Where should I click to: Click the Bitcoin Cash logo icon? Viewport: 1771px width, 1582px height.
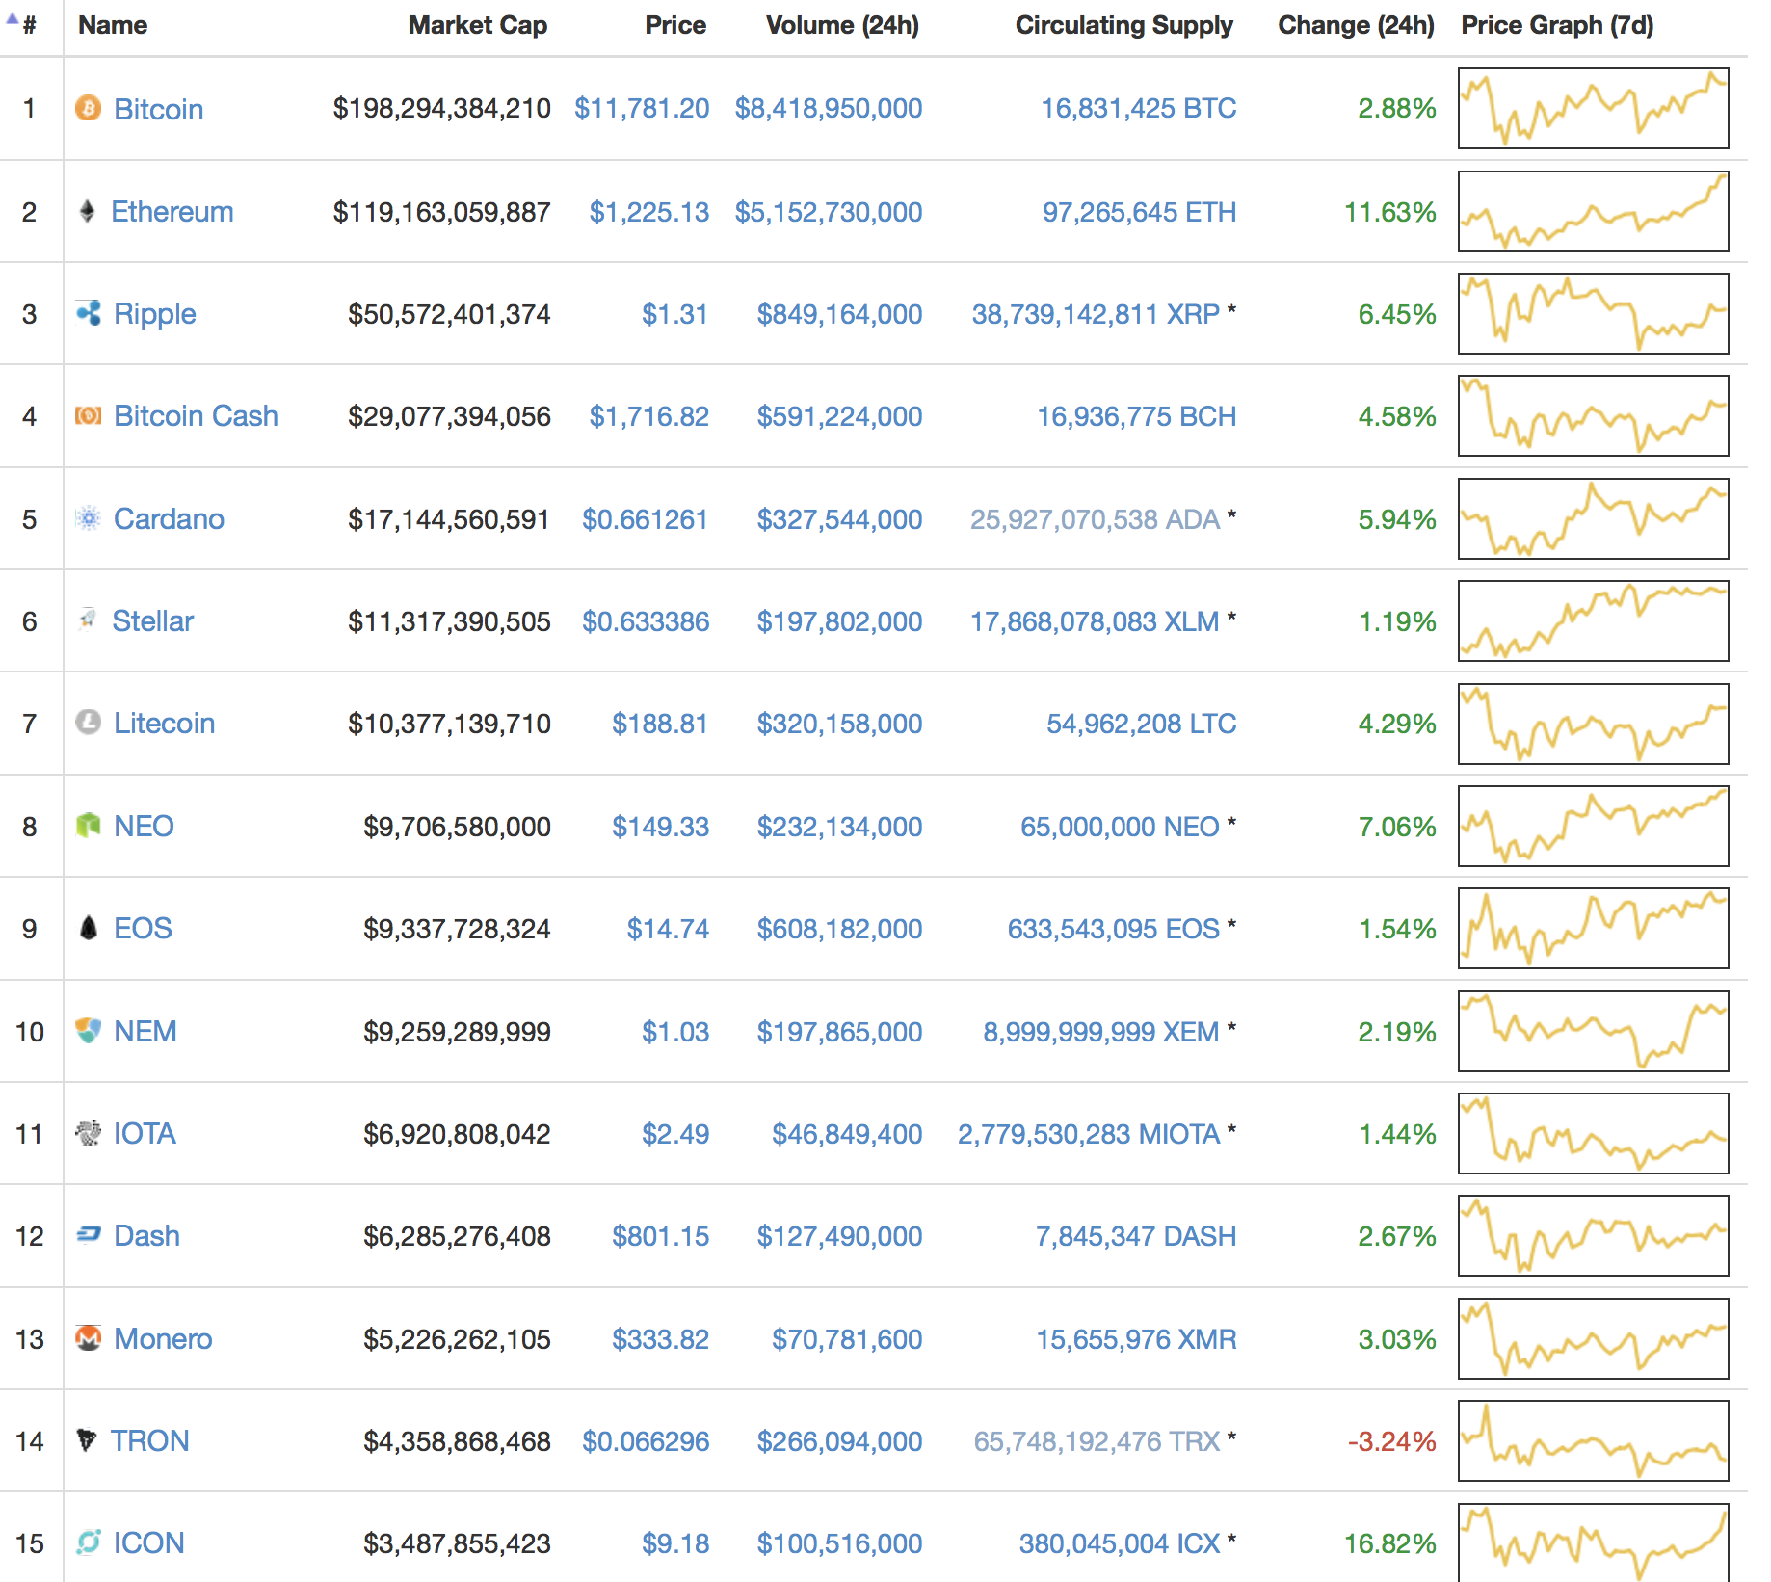click(88, 415)
